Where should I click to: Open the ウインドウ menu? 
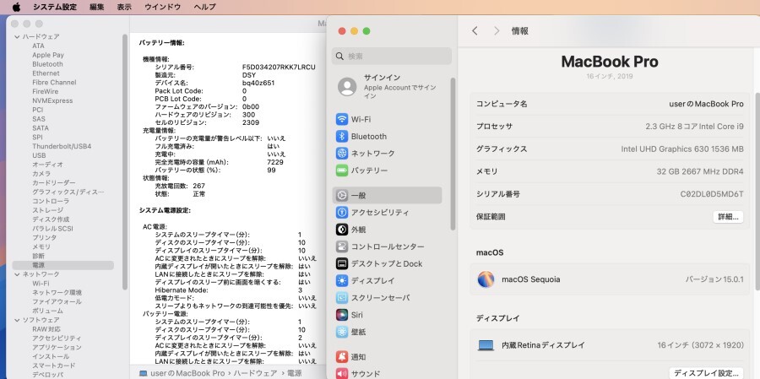(162, 7)
